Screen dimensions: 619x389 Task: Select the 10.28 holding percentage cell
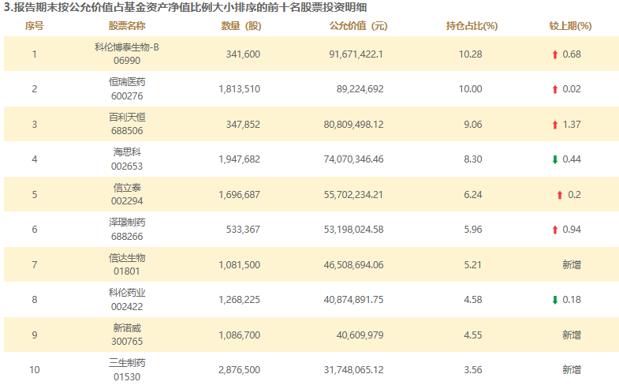click(470, 54)
